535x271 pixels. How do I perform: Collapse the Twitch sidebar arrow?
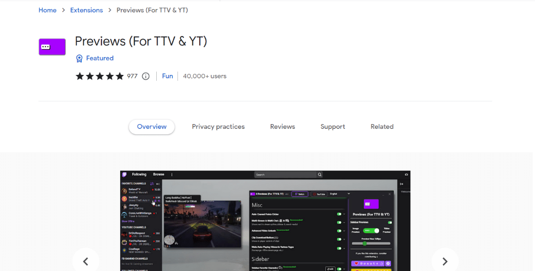point(158,184)
